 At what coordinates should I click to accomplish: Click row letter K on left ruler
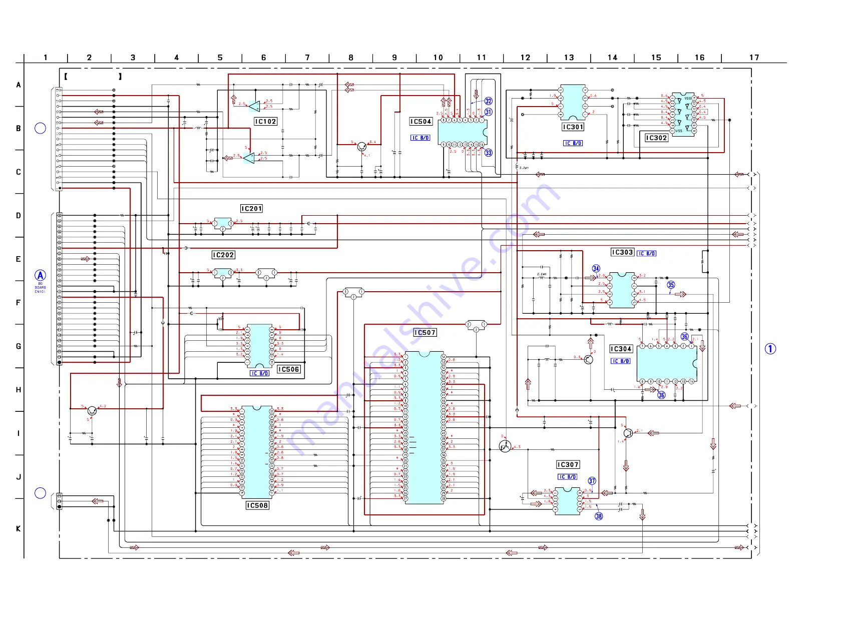[x=19, y=529]
